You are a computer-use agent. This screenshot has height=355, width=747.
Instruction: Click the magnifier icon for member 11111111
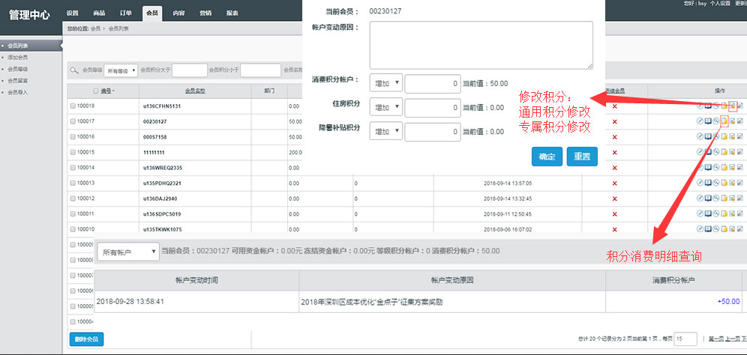[716, 152]
